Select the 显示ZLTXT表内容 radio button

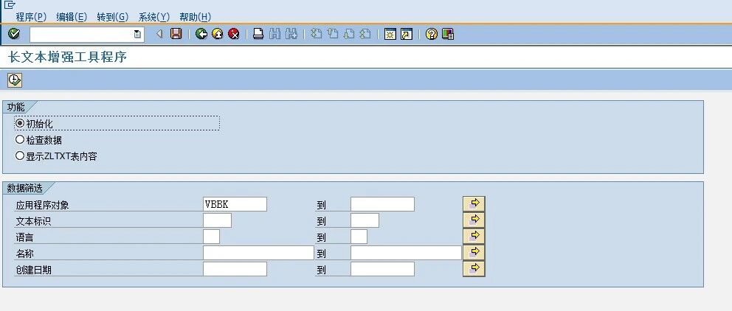coord(20,155)
